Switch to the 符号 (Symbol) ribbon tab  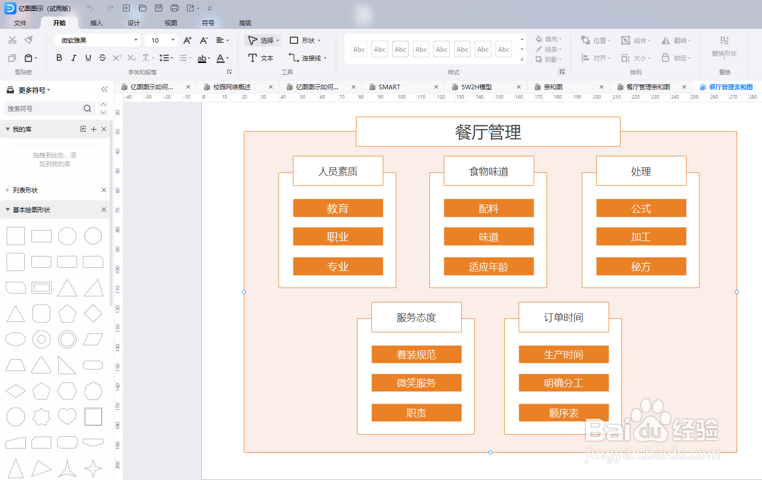pyautogui.click(x=208, y=23)
